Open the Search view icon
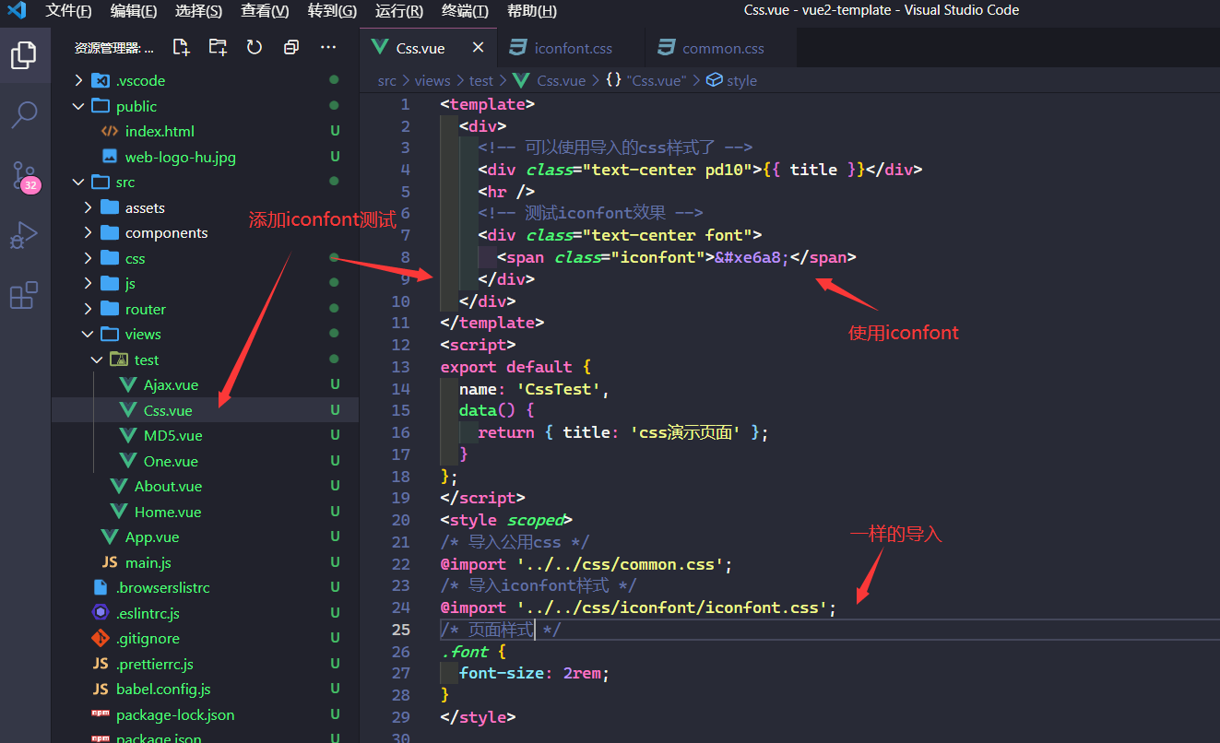1220x743 pixels. [x=24, y=114]
